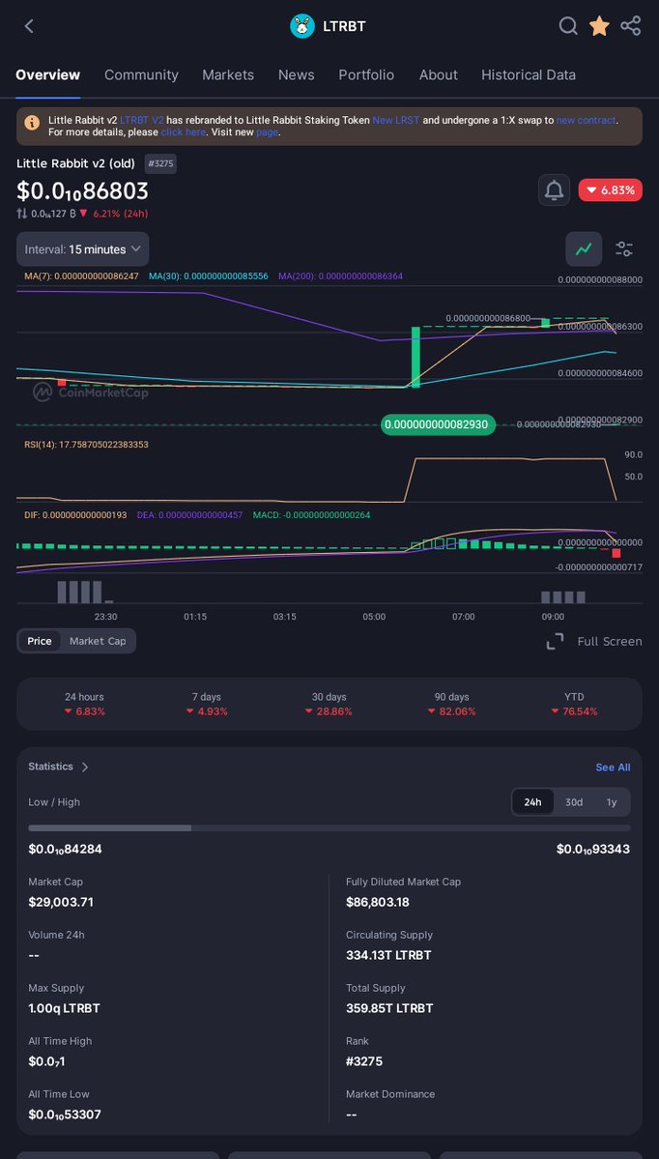Expand Statistics with the chevron
The height and width of the screenshot is (1159, 659).
85,768
